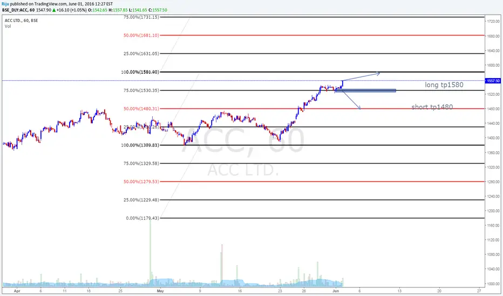Screen dimensions: 503x296
Task: Click date 16 on the time axis
Action: coord(240,291)
